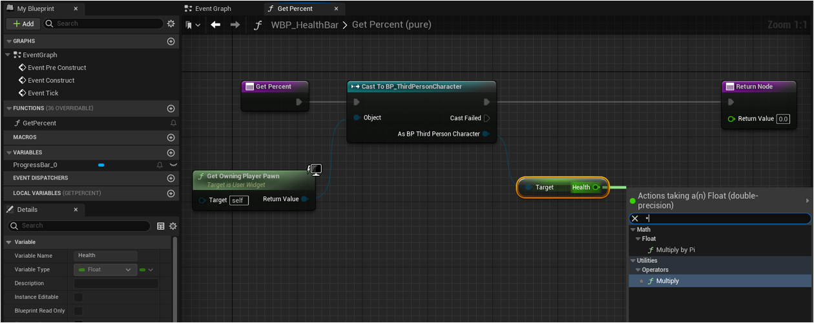The image size is (814, 323).
Task: Toggle ProgressBar_0 visibility eye icon
Action: click(x=173, y=165)
